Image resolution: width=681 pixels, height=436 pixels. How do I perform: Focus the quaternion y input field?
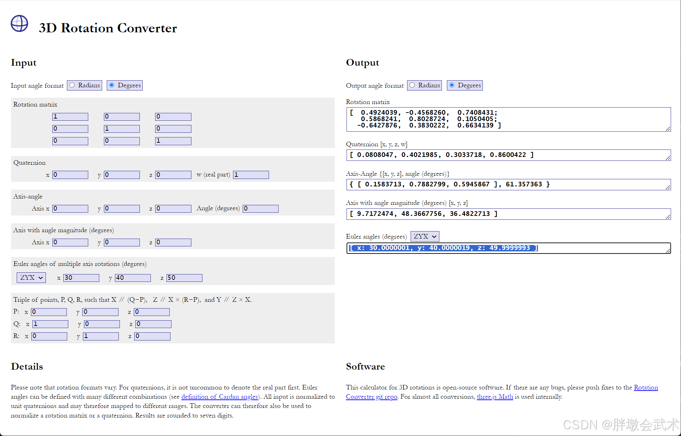[122, 175]
